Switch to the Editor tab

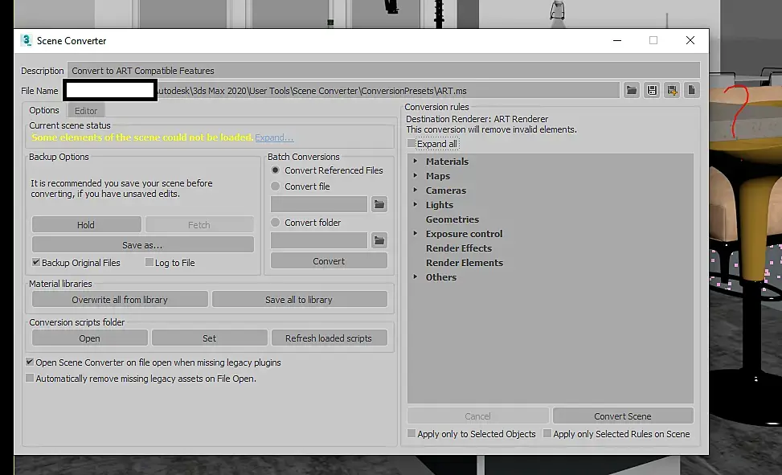pos(86,111)
